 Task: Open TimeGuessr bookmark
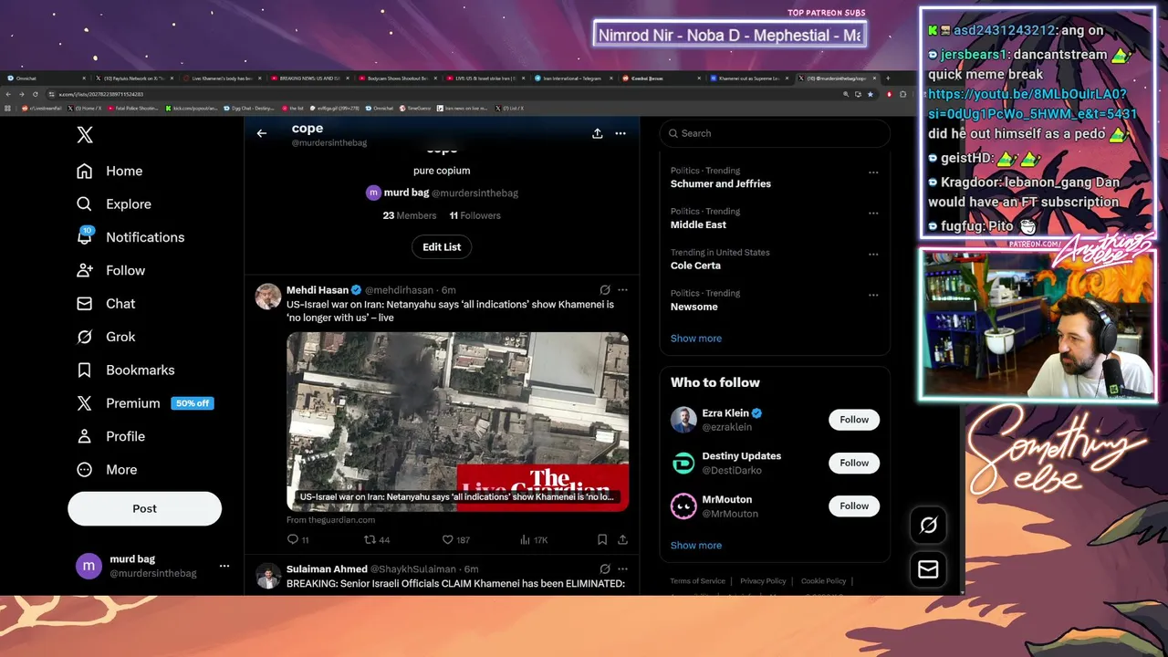[x=415, y=108]
